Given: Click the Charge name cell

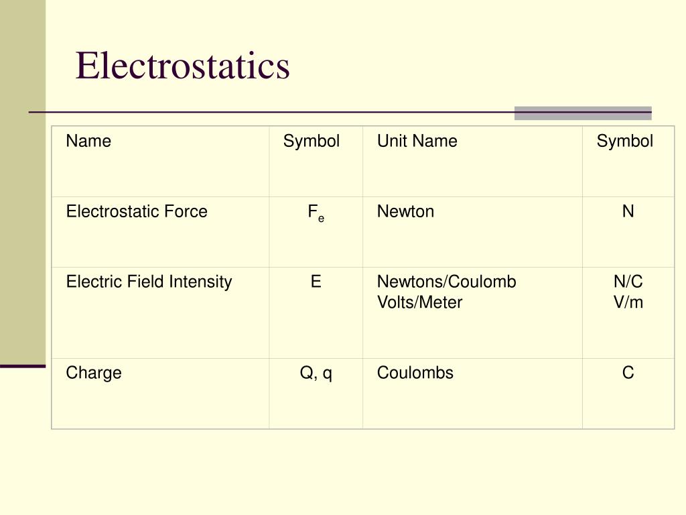Looking at the screenshot, I should (x=160, y=394).
